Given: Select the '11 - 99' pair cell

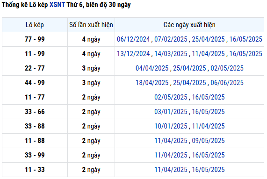Looking at the screenshot, I should click(x=35, y=54).
